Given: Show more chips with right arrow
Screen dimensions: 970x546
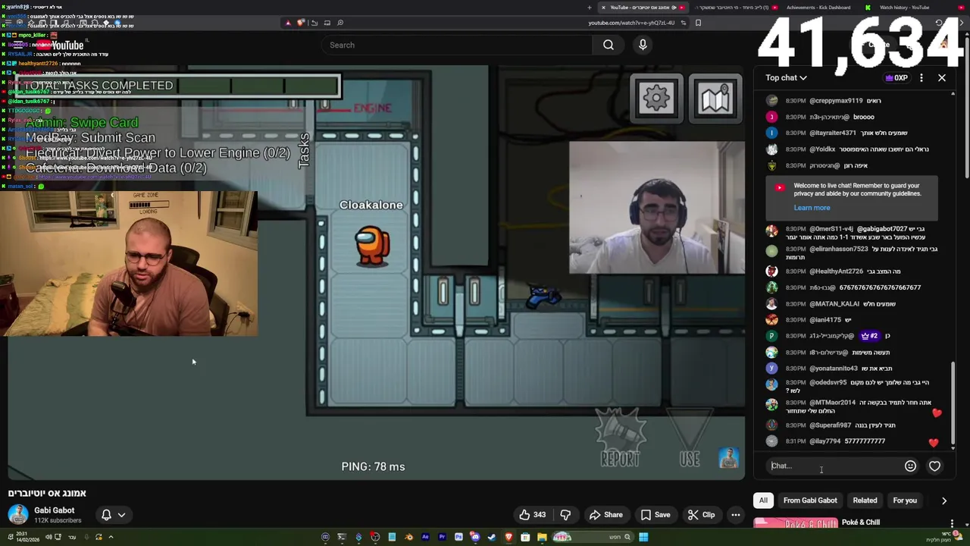Looking at the screenshot, I should click(944, 500).
